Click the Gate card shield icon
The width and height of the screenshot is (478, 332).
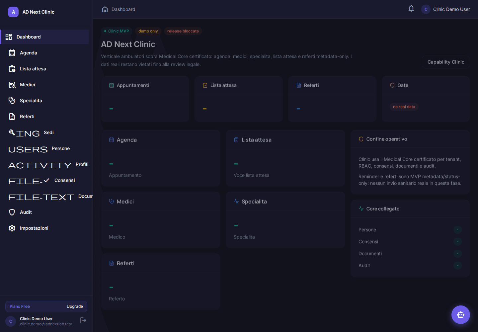pyautogui.click(x=392, y=85)
